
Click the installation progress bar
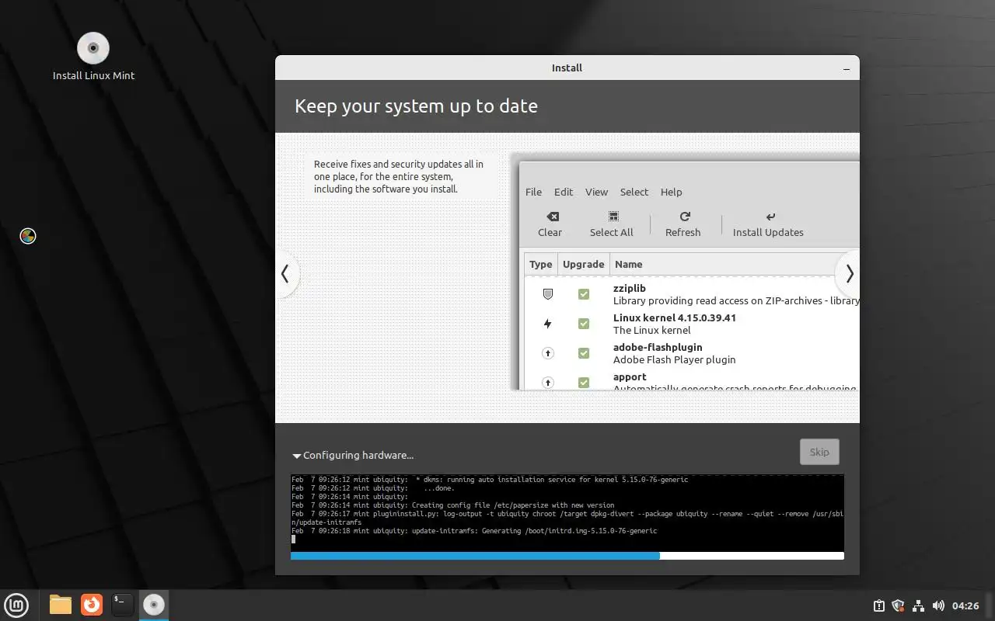click(x=567, y=556)
